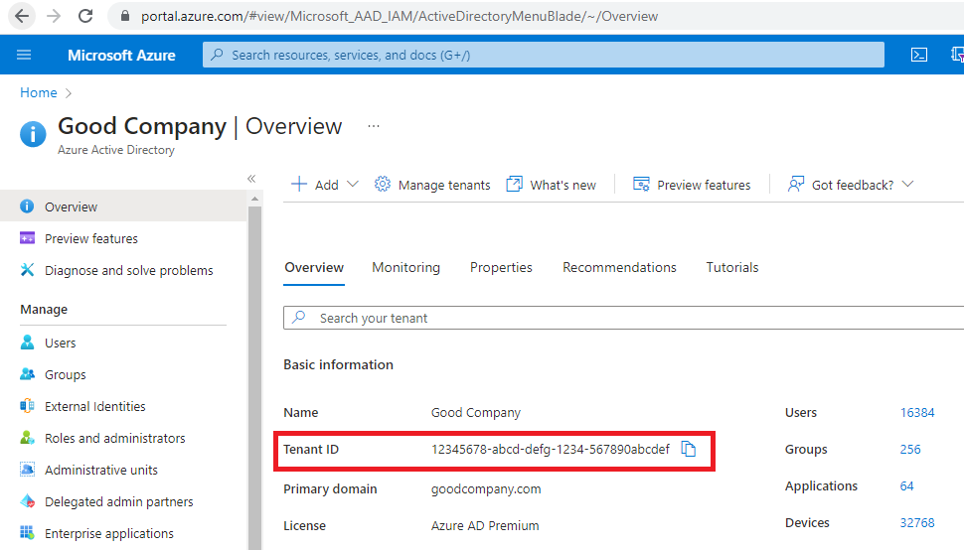Click the plus Add icon
The height and width of the screenshot is (550, 964).
click(299, 184)
